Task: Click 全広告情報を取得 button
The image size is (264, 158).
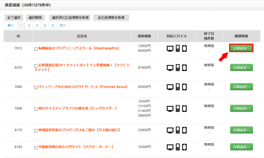Action: click(111, 18)
